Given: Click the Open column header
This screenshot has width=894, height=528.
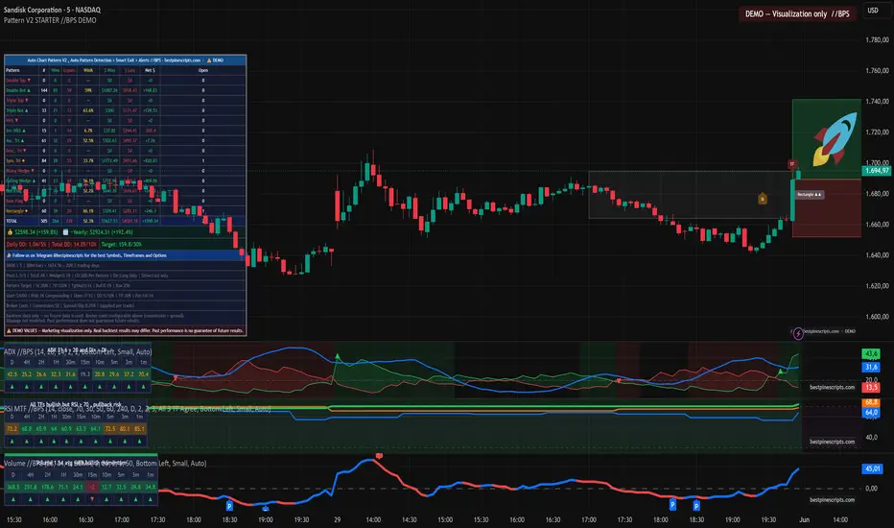Looking at the screenshot, I should click(203, 70).
